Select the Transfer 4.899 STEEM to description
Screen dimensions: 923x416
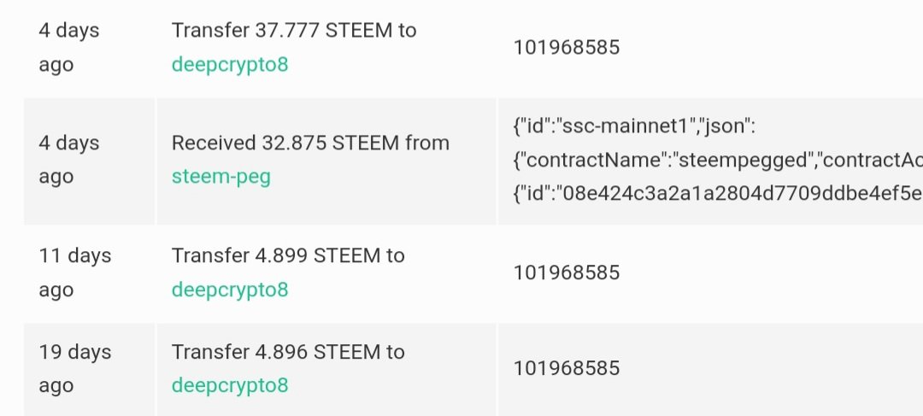click(x=288, y=256)
